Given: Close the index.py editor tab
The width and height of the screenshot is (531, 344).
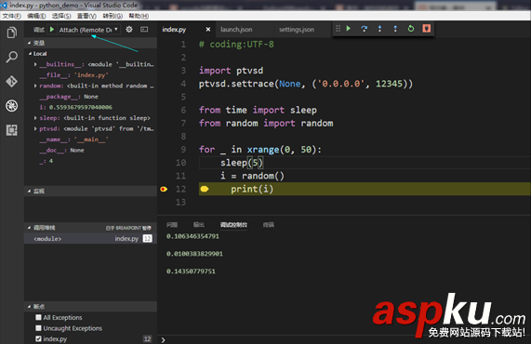Looking at the screenshot, I should tap(208, 30).
